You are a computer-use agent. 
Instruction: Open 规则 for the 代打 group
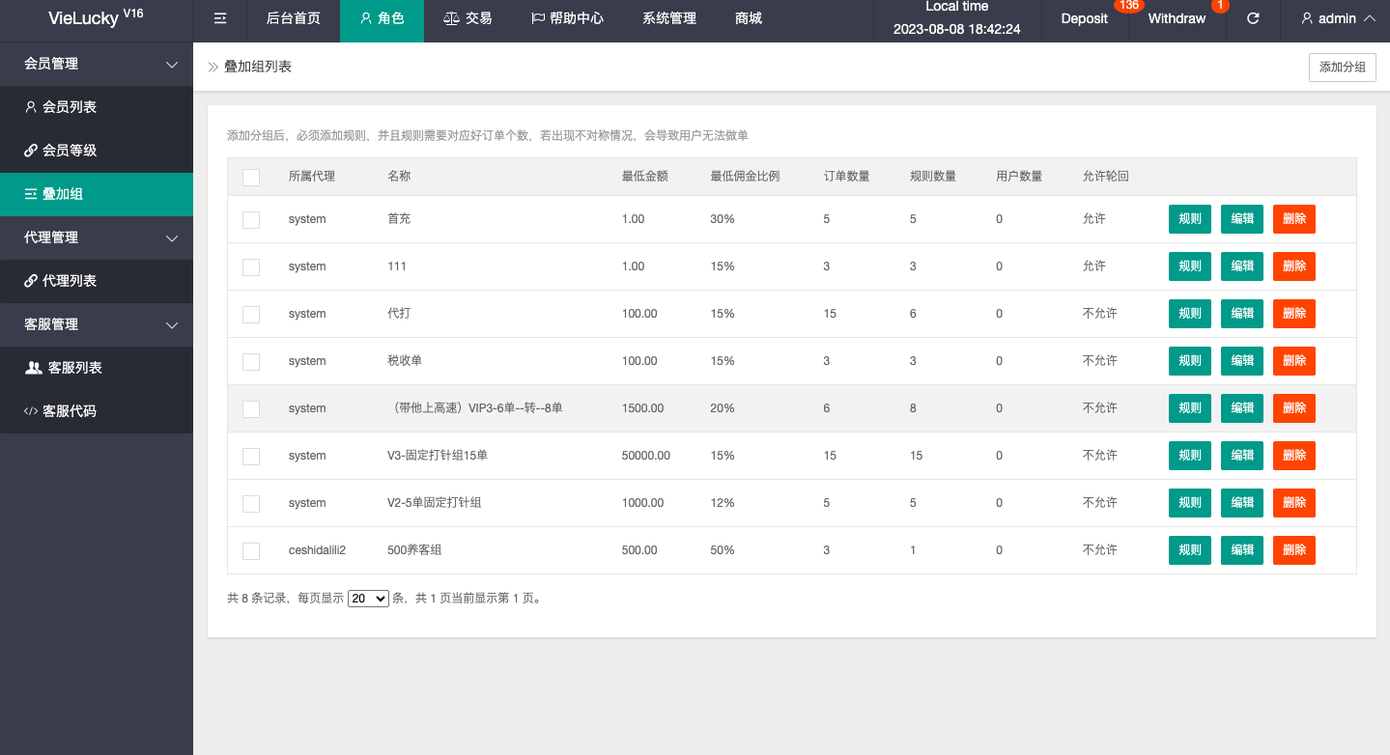pyautogui.click(x=1189, y=314)
